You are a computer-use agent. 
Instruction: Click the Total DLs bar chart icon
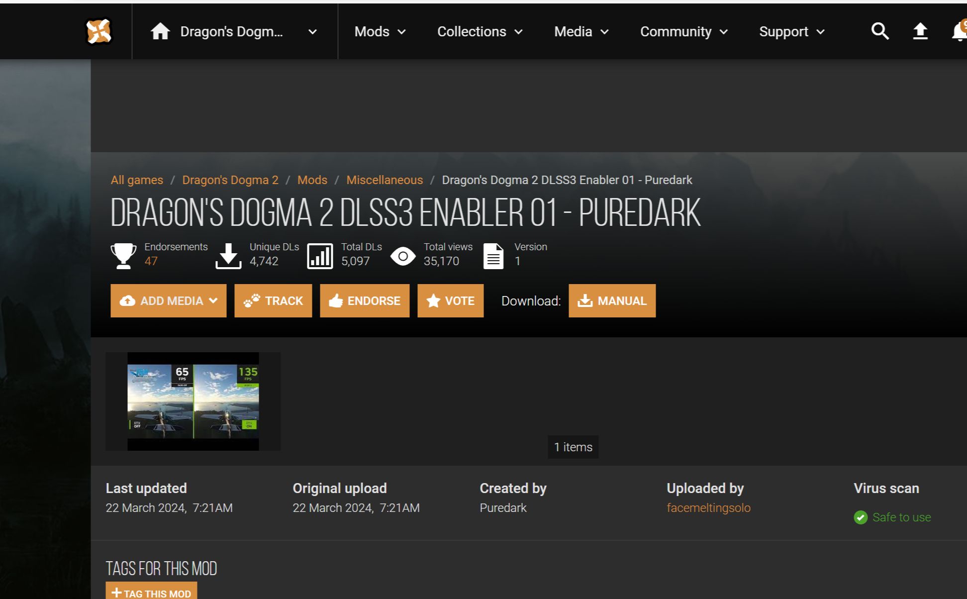click(320, 256)
